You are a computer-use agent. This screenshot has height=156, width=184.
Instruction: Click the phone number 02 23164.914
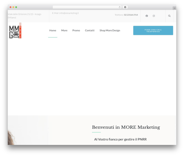(x=131, y=15)
